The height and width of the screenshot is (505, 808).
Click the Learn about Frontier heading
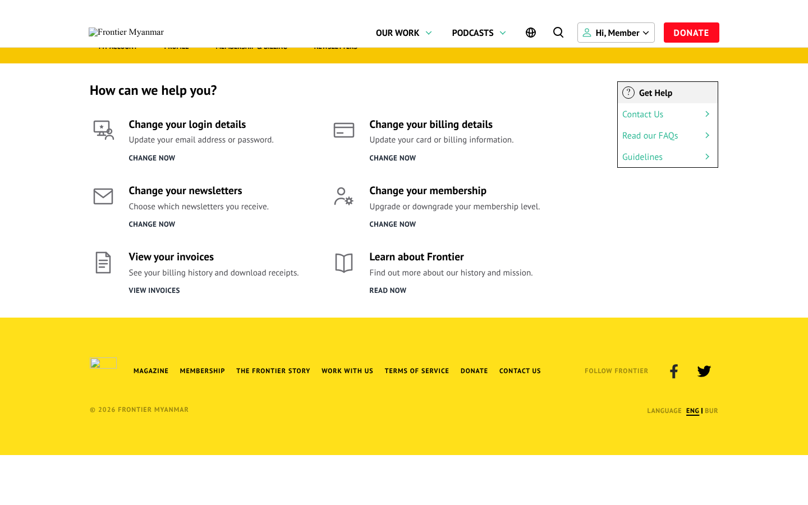click(417, 256)
